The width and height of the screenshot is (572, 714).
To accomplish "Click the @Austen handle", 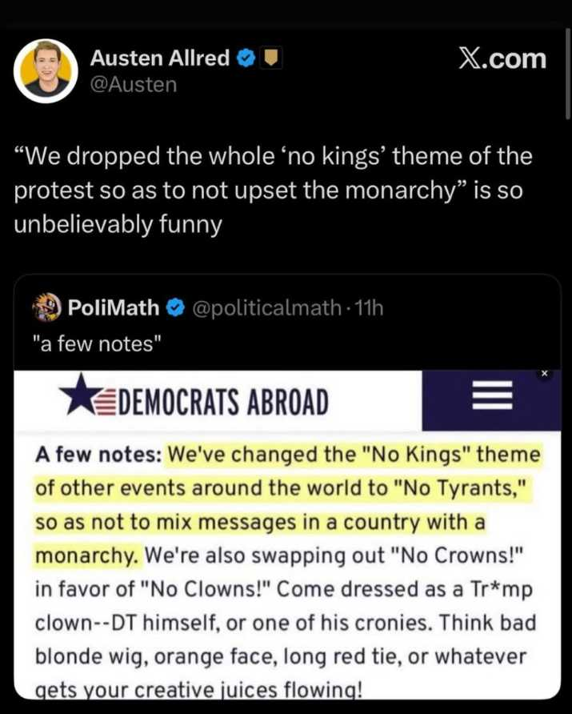I will 134,84.
